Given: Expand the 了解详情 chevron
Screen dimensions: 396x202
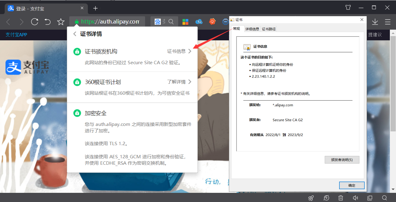Looking at the screenshot, I should pos(190,82).
